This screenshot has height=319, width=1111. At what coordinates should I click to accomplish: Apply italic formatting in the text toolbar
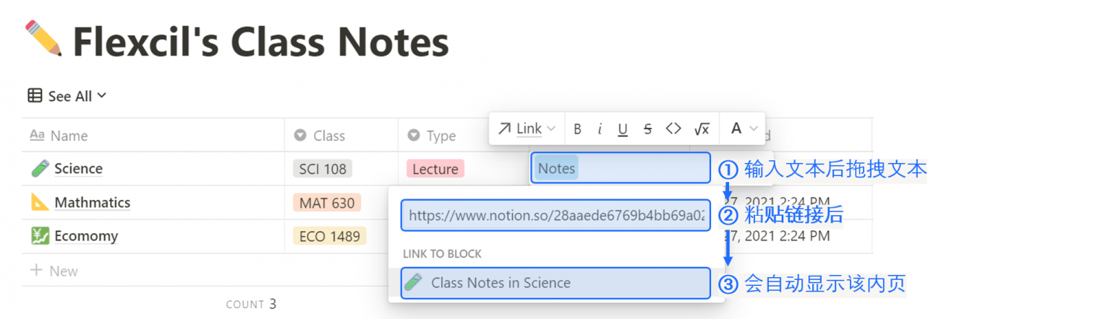click(x=600, y=129)
